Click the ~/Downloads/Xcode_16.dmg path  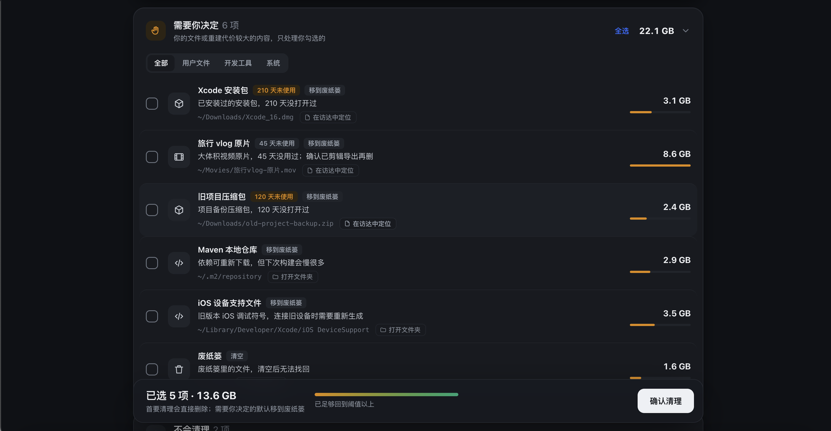246,117
